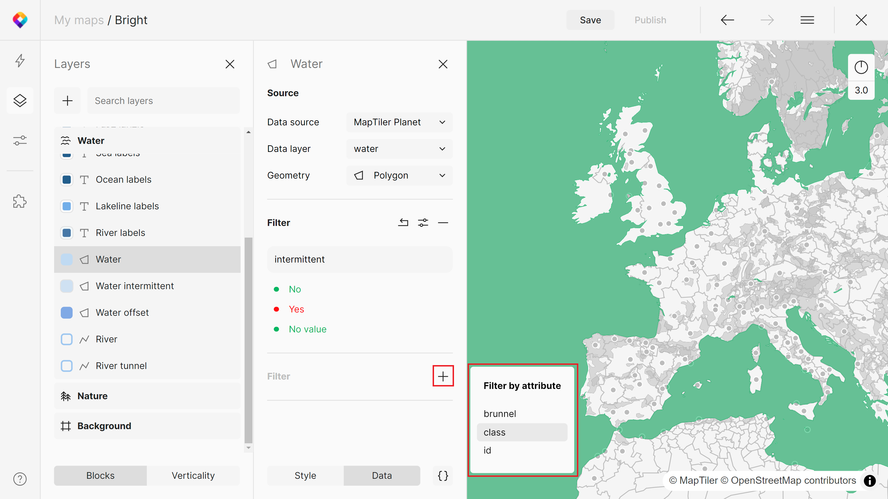This screenshot has width=888, height=499.
Task: Toggle the intermittent Yes filter value
Action: (296, 309)
